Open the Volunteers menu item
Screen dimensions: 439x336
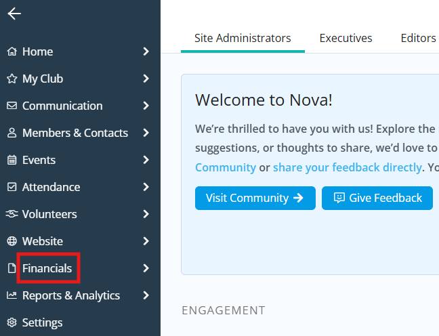(49, 214)
